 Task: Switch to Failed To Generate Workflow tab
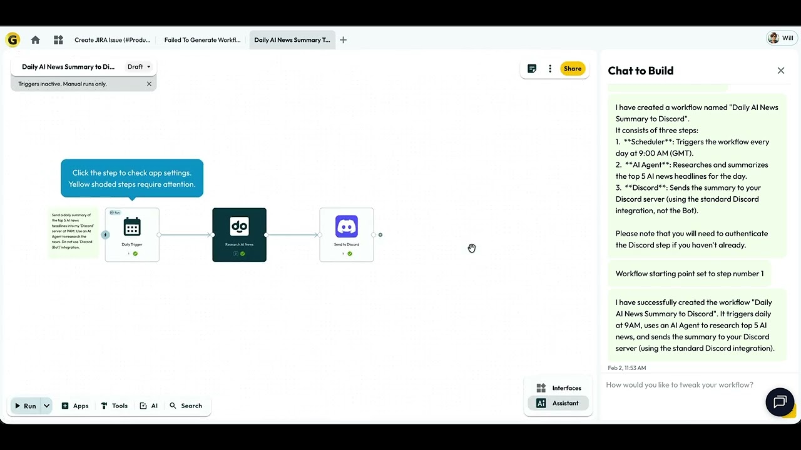point(202,40)
